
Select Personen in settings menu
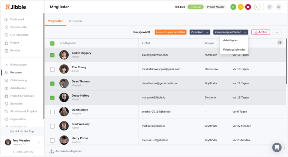[16, 73]
